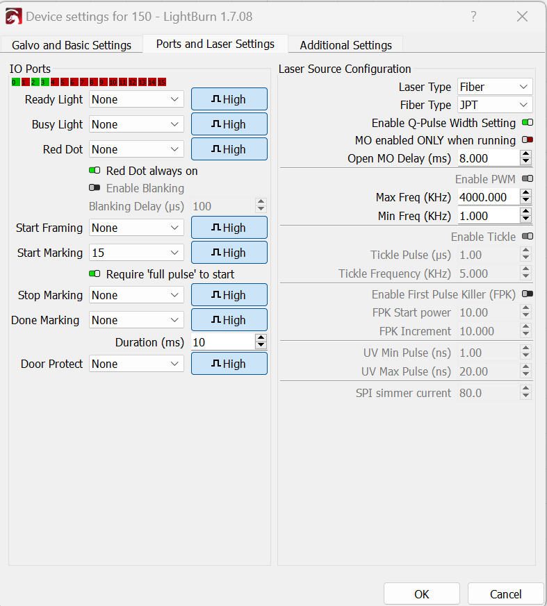Increase Max Freq with up arrow
Screen dimensions: 547x606
[525, 193]
